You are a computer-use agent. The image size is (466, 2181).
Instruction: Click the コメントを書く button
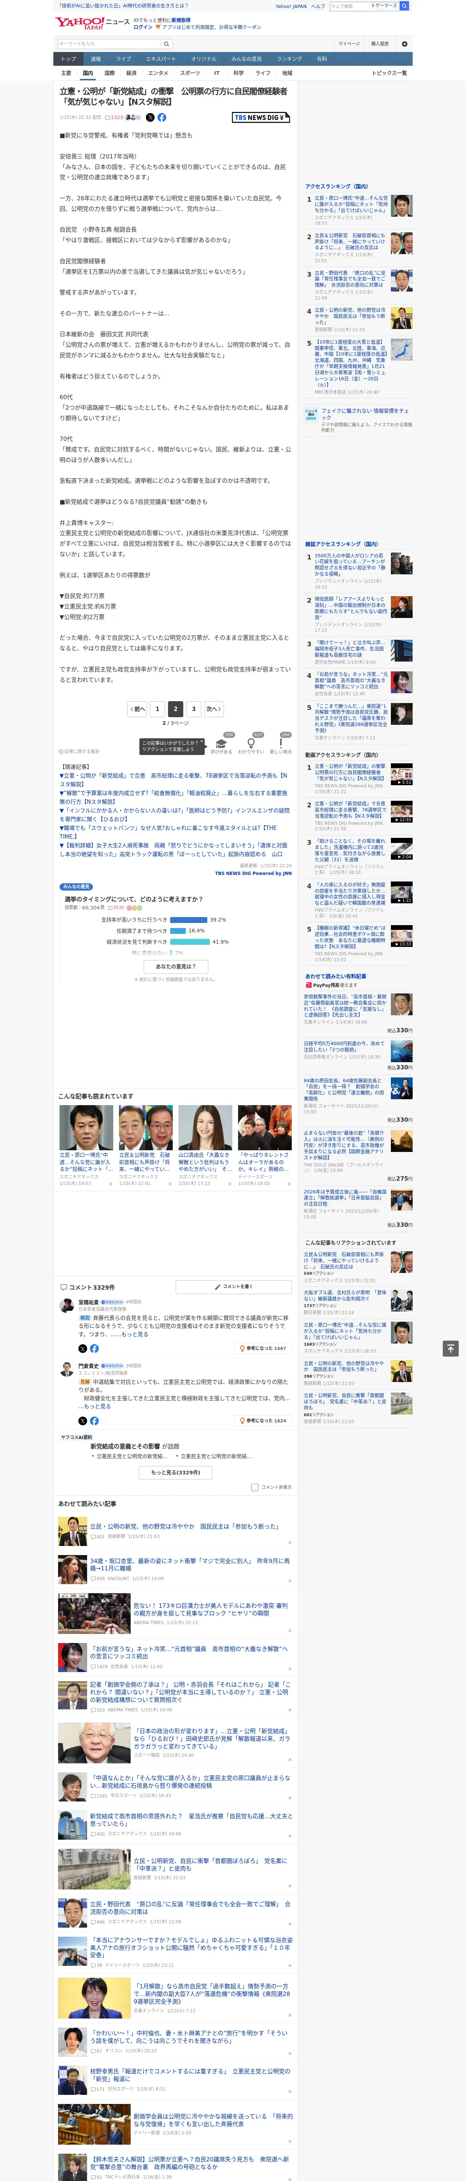tap(234, 1287)
